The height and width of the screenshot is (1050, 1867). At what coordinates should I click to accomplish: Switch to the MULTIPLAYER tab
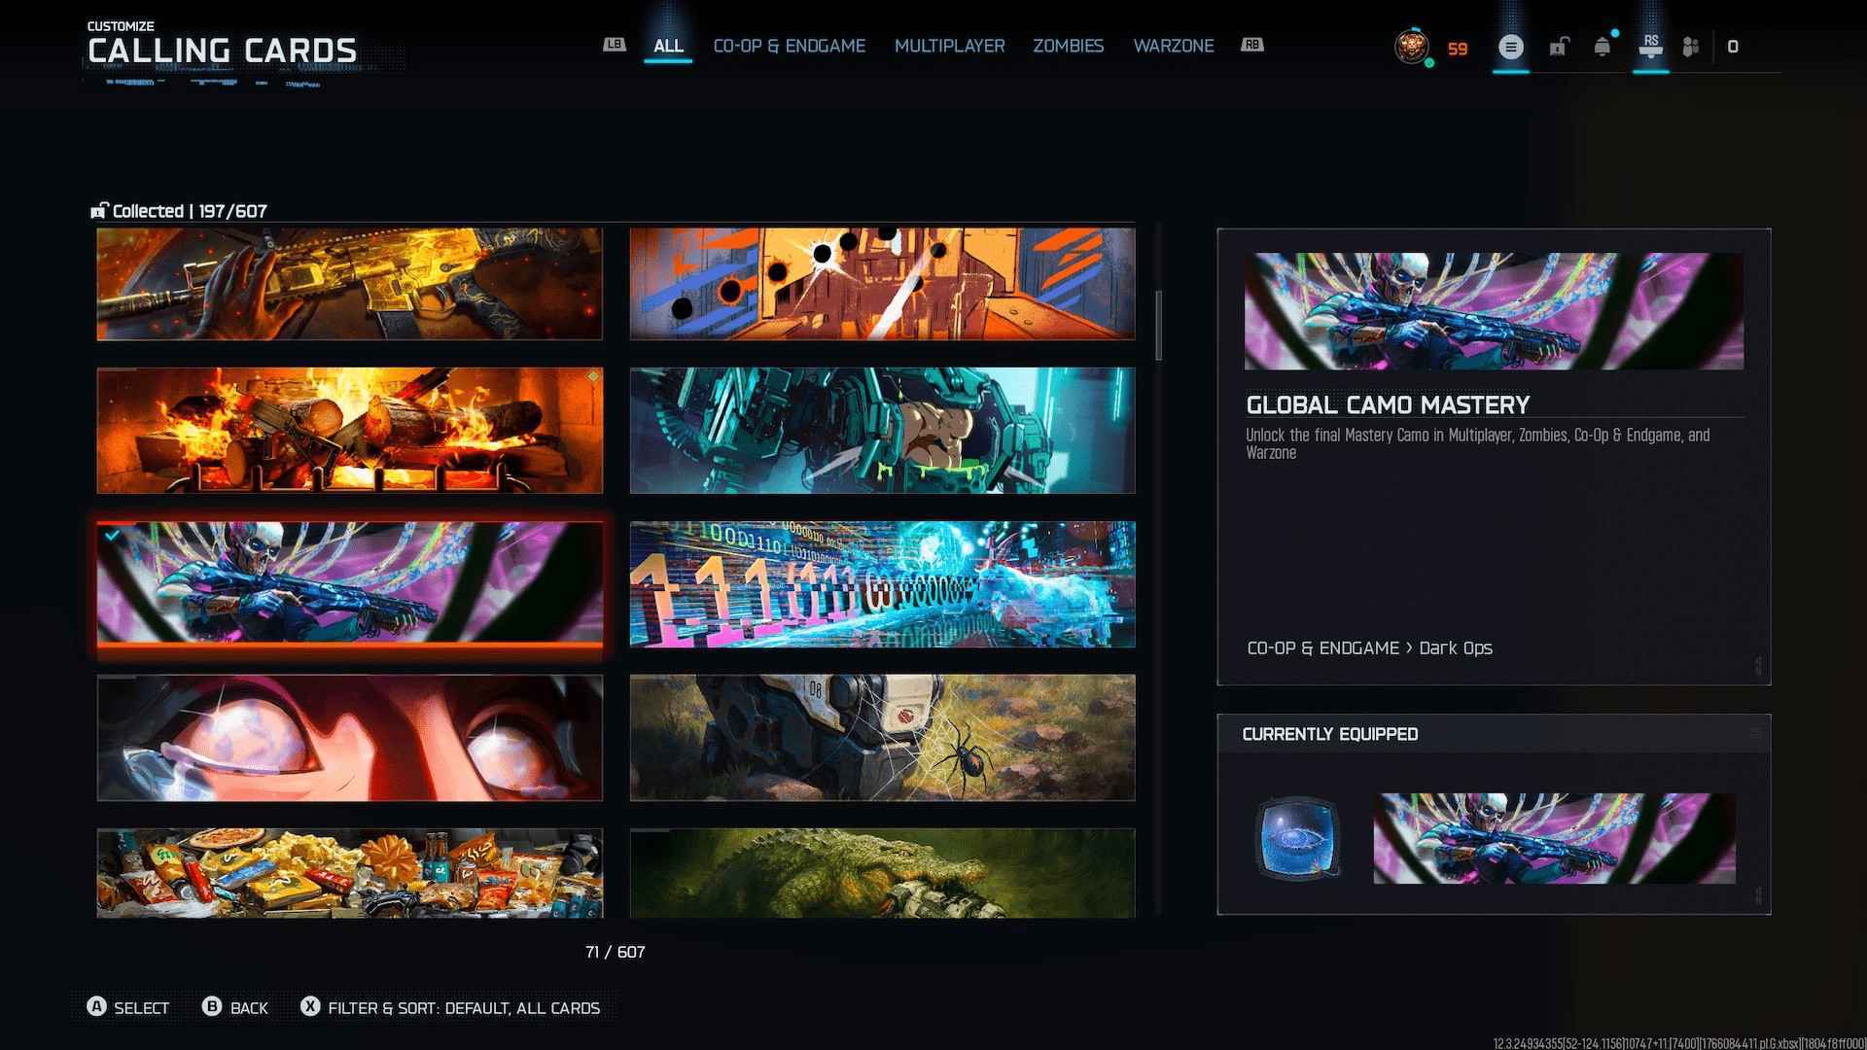[949, 46]
